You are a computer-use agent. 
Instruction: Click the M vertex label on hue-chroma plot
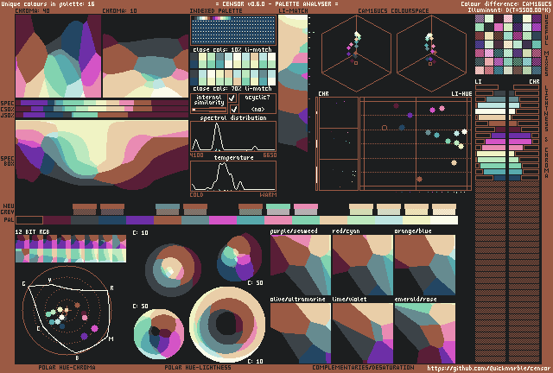111,338
